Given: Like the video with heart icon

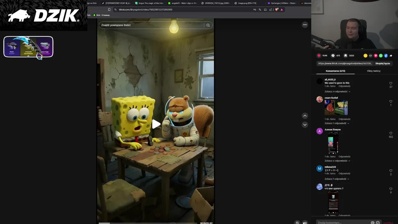Looking at the screenshot, I should pos(319,56).
